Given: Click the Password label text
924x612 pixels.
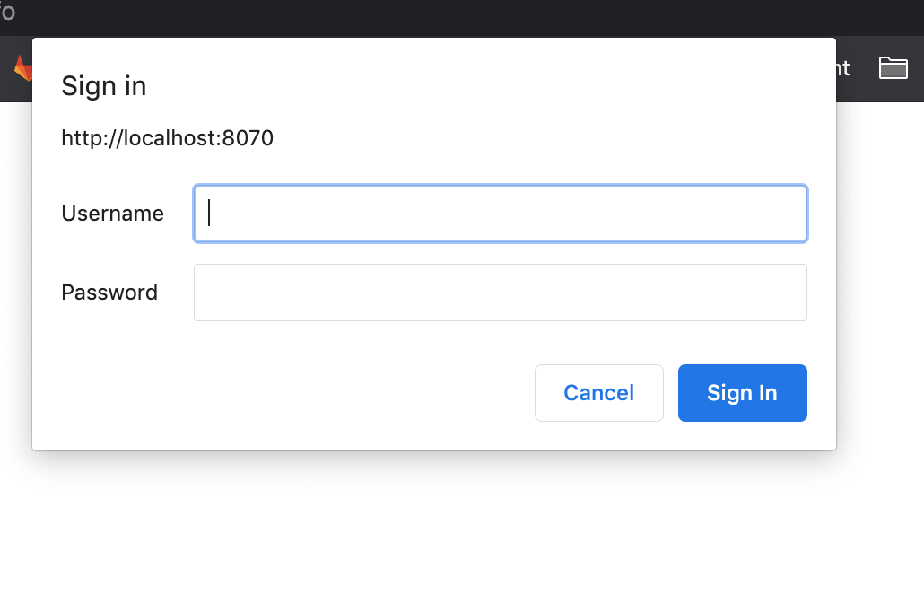Looking at the screenshot, I should 109,293.
